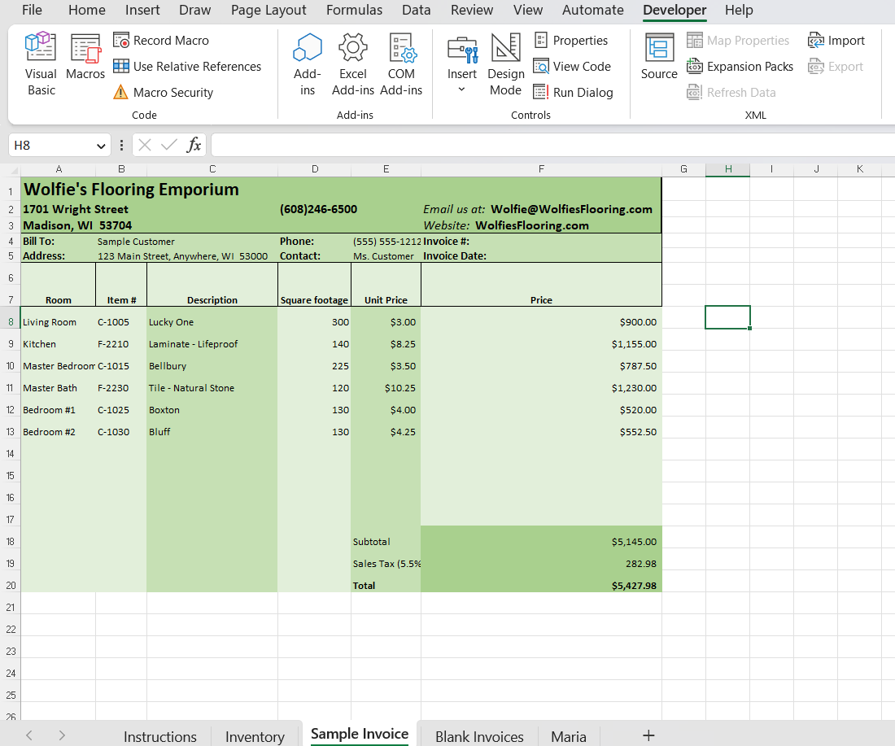Expand the Name Box dropdown
The image size is (895, 746).
click(x=101, y=146)
